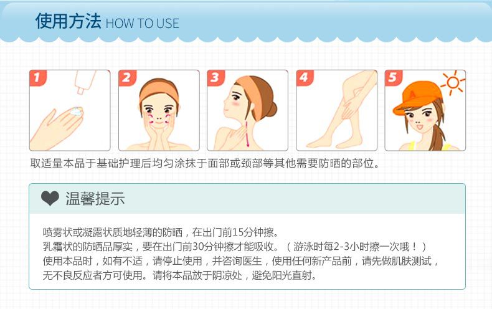Click the red number 1 badge
Screen dimensions: 492x309
(x=37, y=78)
